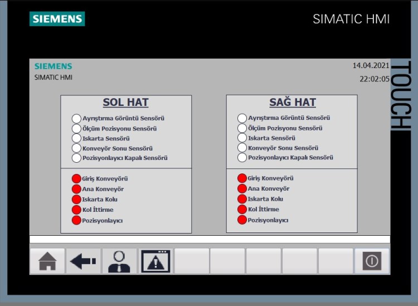Click red Iskarta Kolu indicator in SOL HAT
418x306 pixels.
pyautogui.click(x=76, y=200)
